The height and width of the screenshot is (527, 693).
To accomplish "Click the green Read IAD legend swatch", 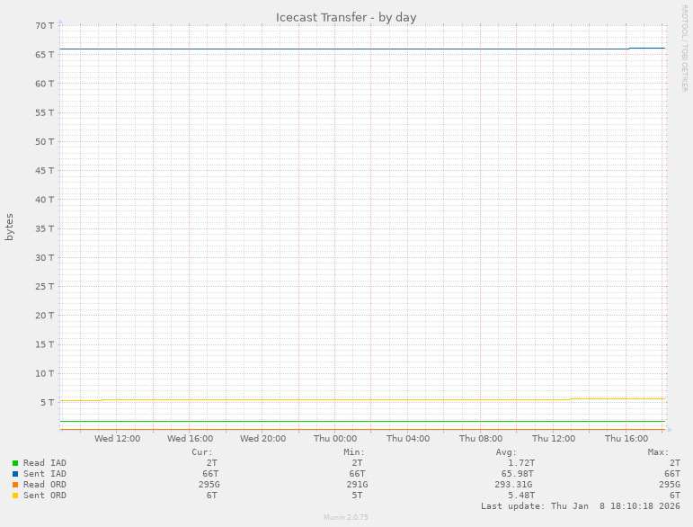I will point(15,463).
